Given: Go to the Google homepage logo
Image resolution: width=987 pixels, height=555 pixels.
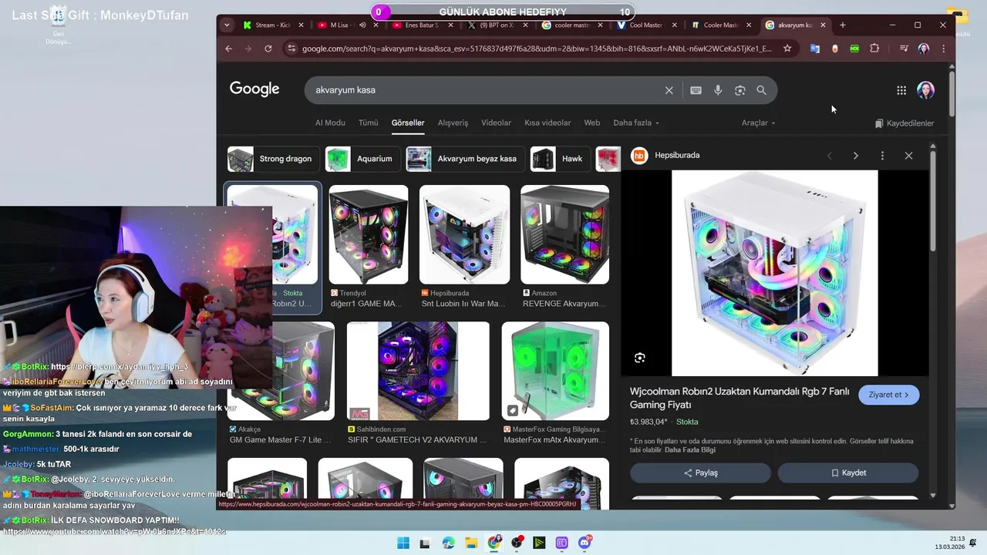Looking at the screenshot, I should 254,89.
